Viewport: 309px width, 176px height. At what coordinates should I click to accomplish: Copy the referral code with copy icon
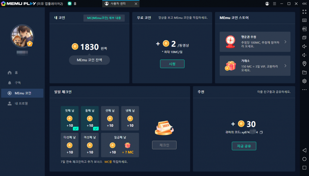[261, 132]
